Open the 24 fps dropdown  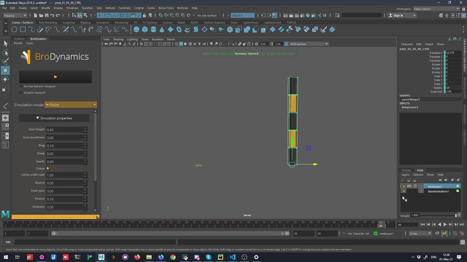420,234
